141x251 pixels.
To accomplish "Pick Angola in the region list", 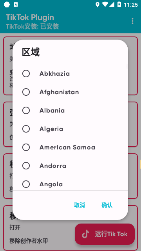I will pyautogui.click(x=70, y=184).
